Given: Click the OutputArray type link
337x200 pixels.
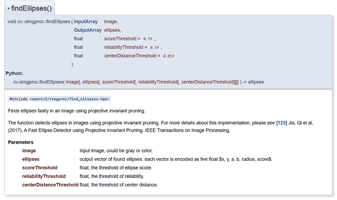Looking at the screenshot, I should [88, 30].
